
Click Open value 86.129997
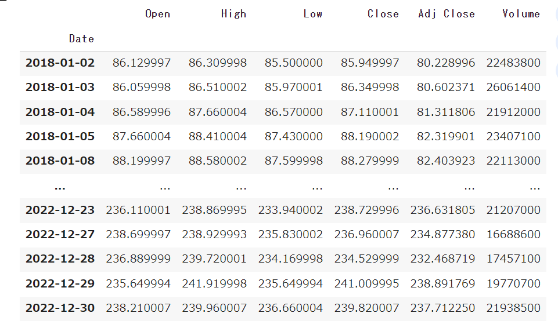tap(142, 63)
